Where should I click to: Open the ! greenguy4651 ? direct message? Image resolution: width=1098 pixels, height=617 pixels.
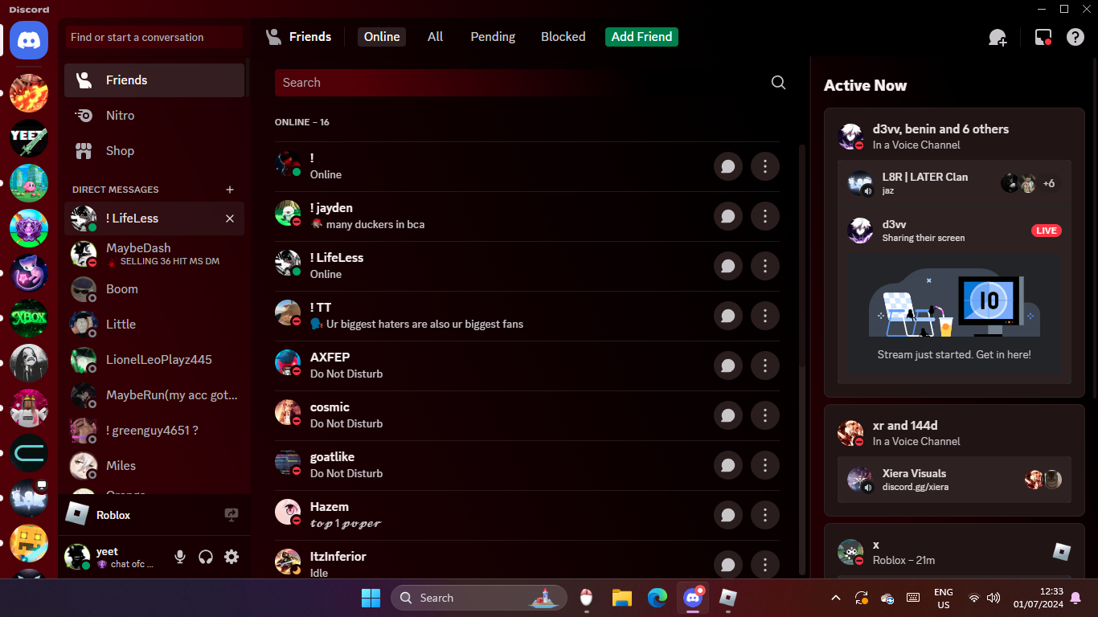coord(154,431)
